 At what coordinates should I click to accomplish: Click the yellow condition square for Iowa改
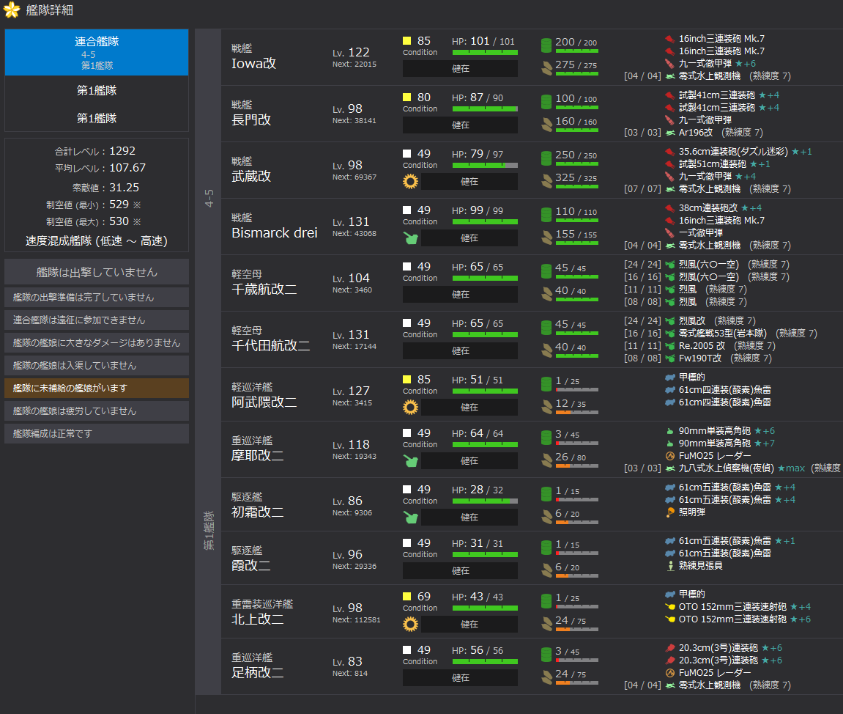pyautogui.click(x=406, y=41)
